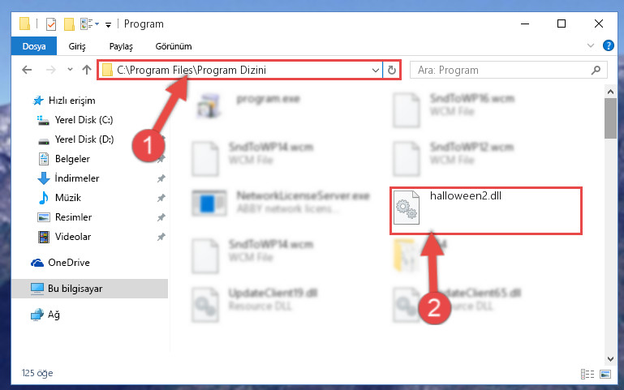624x390 pixels.
Task: Click the Properties checkmark icon in title bar
Action: [51, 24]
